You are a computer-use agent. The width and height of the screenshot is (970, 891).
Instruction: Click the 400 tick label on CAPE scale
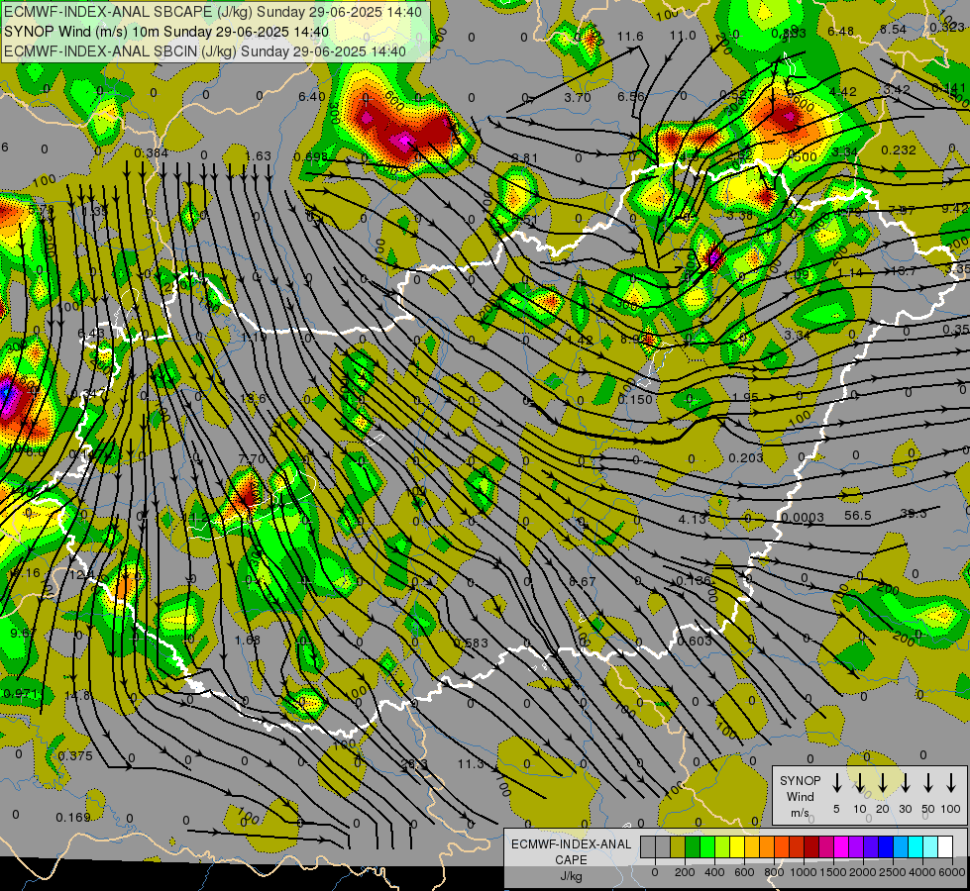click(x=714, y=872)
